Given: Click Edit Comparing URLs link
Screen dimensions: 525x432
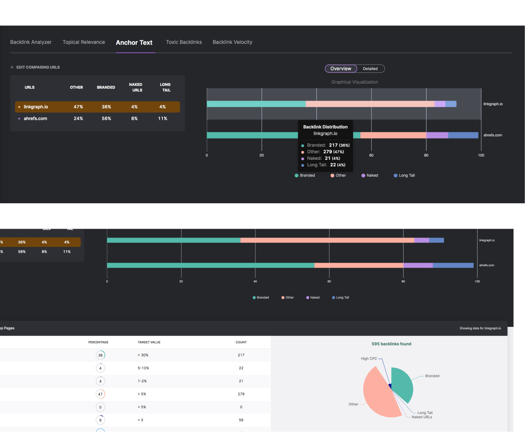Looking at the screenshot, I should [x=38, y=67].
